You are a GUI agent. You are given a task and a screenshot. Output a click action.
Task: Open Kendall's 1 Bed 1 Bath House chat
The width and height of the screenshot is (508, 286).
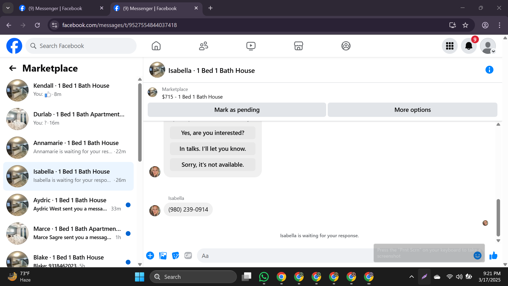pos(68,90)
